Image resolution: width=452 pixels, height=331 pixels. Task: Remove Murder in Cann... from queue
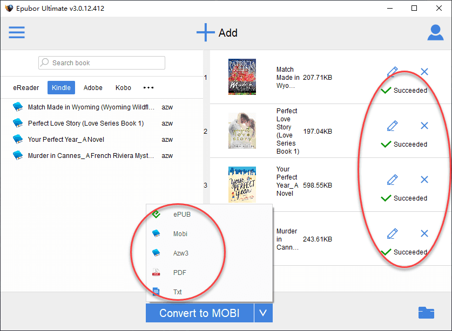424,233
